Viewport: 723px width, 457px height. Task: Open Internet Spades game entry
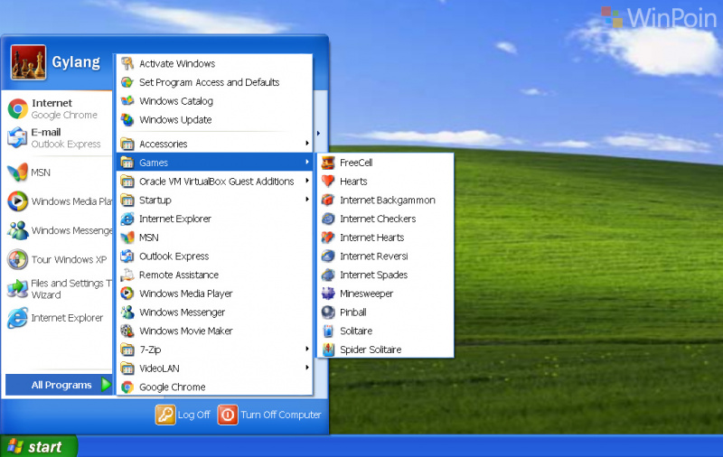pyautogui.click(x=385, y=275)
